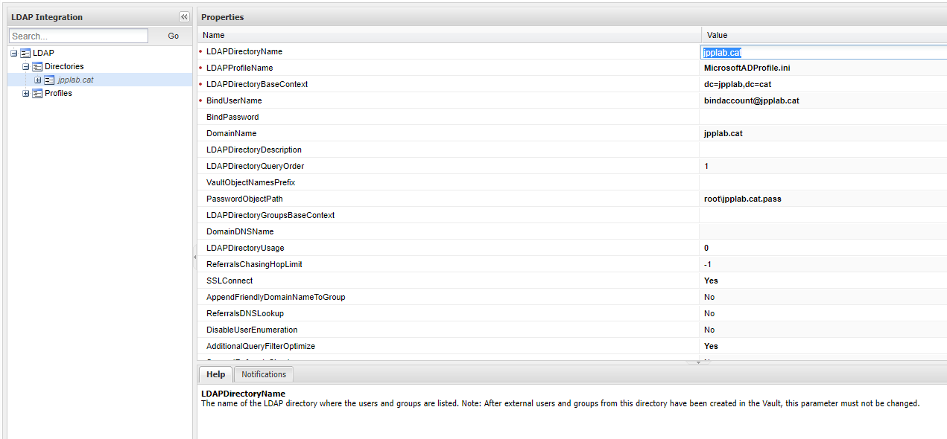Expand the Profiles tree node
The width and height of the screenshot is (947, 439).
click(25, 93)
